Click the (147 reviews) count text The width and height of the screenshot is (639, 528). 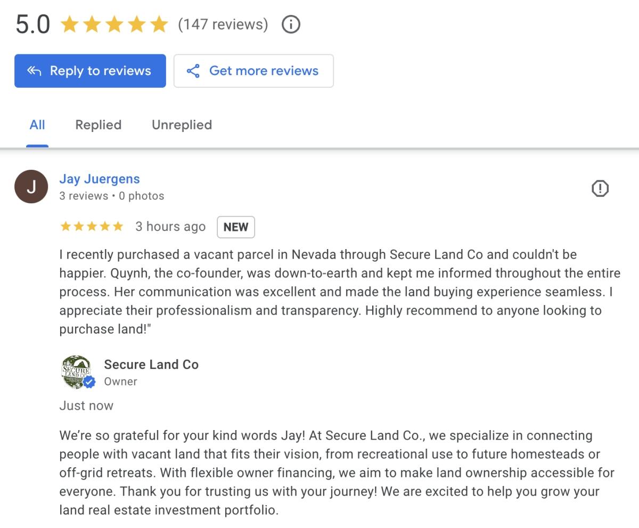[223, 24]
